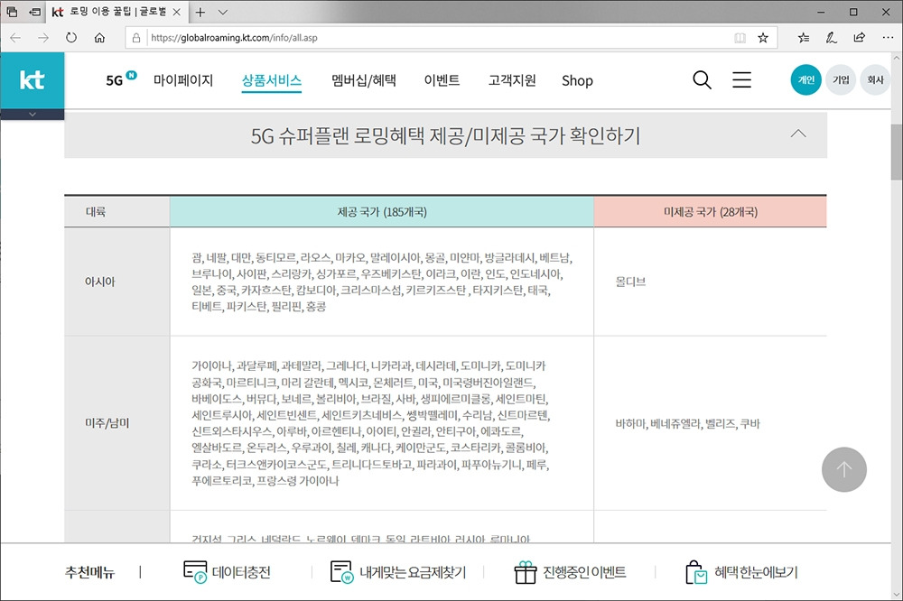Add page to favorites star icon
The width and height of the screenshot is (903, 601).
pos(763,37)
